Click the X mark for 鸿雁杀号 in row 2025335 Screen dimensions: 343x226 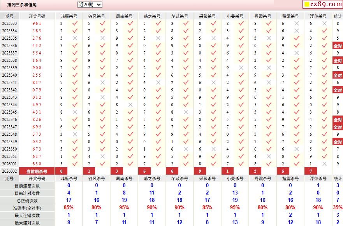tap(75, 38)
